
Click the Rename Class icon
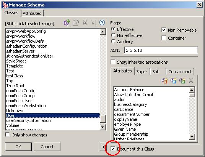76,22
